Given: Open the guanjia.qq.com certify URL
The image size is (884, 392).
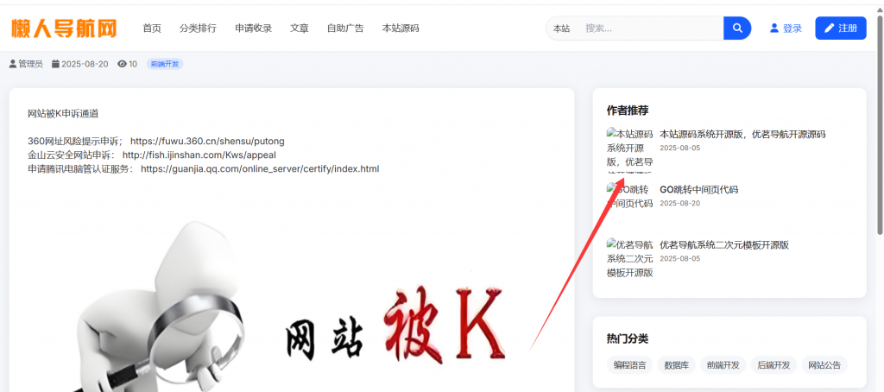Looking at the screenshot, I should tap(260, 168).
